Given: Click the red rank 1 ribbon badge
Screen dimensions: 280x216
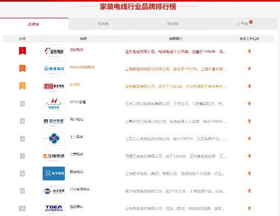Looking at the screenshot, I should coord(23,51).
